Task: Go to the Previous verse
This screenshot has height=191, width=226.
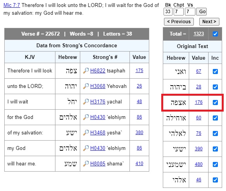Action: pyautogui.click(x=179, y=22)
